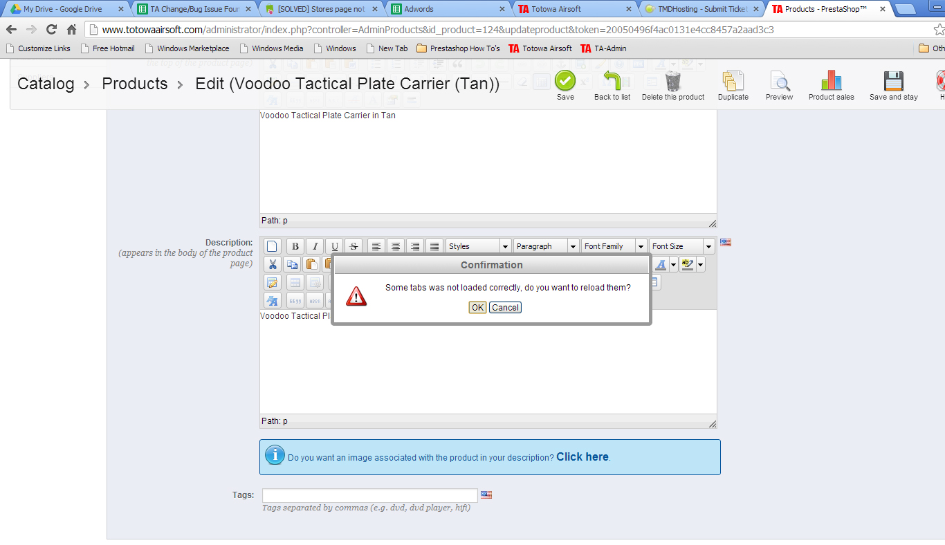
Task: Open Products in the breadcrumb
Action: pos(135,84)
